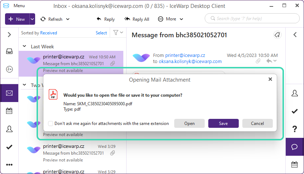The height and width of the screenshot is (174, 304).
Task: Open contacts panel in right sidebar
Action: coord(295,93)
